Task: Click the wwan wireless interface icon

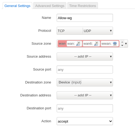Action: (115, 44)
